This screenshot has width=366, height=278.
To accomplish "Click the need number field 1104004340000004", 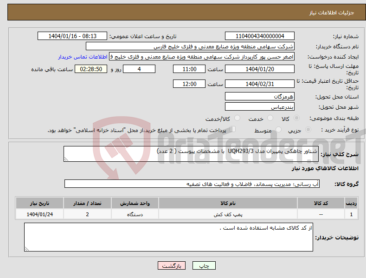I will (260, 36).
